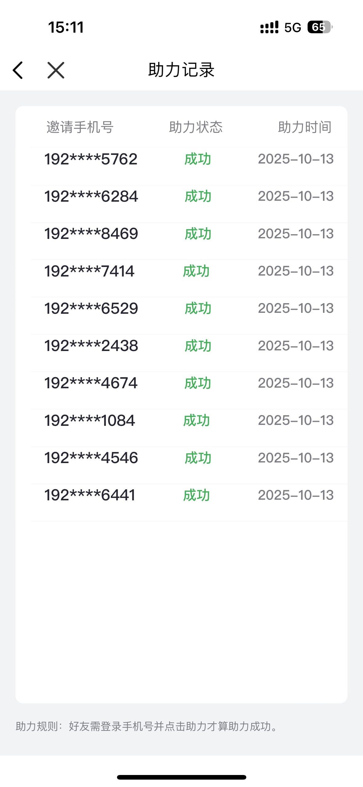This screenshot has height=787, width=363.
Task: Select the 助力时间 column header
Action: 305,127
